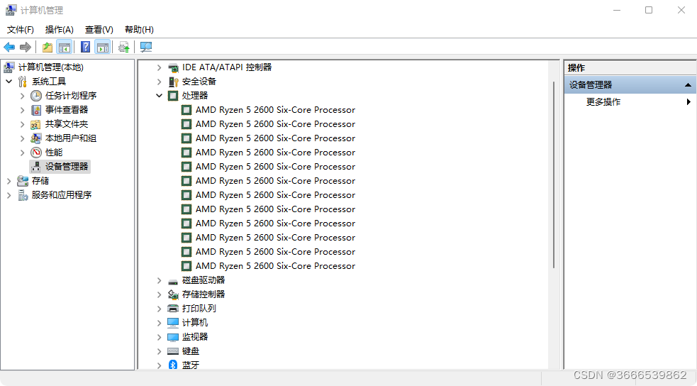Click the device list vertical scrollbar
Image resolution: width=697 pixels, height=386 pixels.
(x=554, y=175)
